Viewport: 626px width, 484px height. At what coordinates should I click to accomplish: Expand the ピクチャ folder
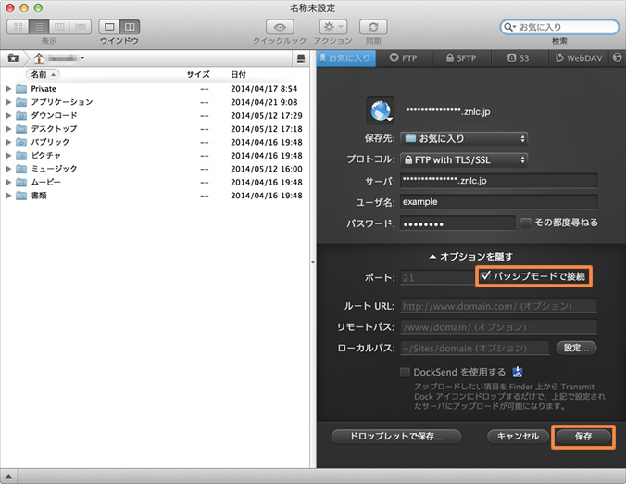8,156
